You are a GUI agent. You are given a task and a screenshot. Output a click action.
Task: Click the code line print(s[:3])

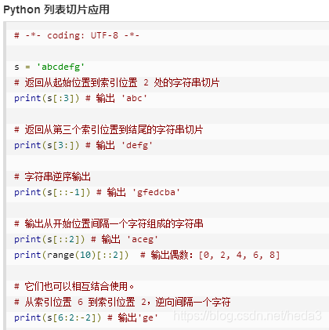(81, 98)
